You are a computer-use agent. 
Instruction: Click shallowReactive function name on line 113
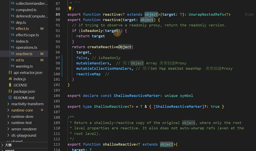(x=119, y=144)
